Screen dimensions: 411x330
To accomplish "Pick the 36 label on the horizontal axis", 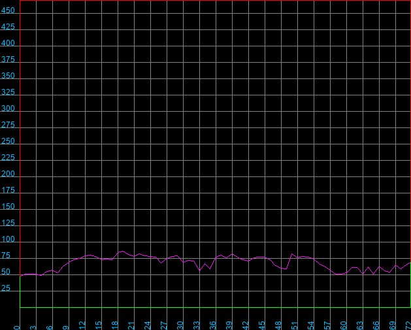I will pyautogui.click(x=212, y=325).
